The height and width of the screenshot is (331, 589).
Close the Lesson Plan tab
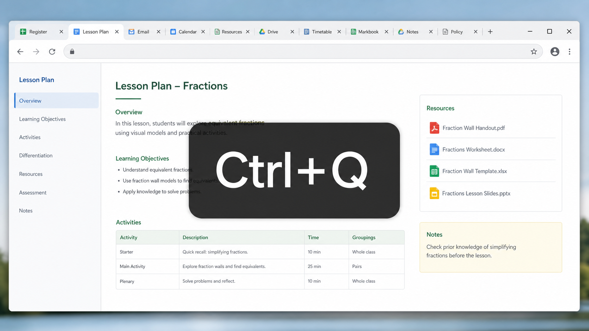[117, 32]
